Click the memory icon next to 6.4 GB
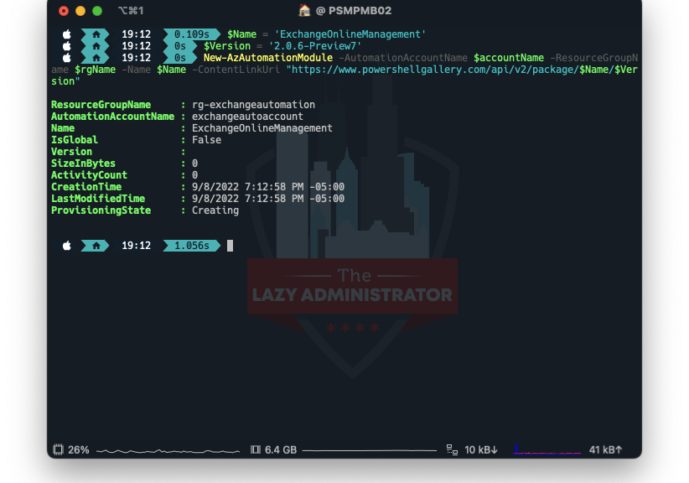689x483 pixels. pos(256,449)
